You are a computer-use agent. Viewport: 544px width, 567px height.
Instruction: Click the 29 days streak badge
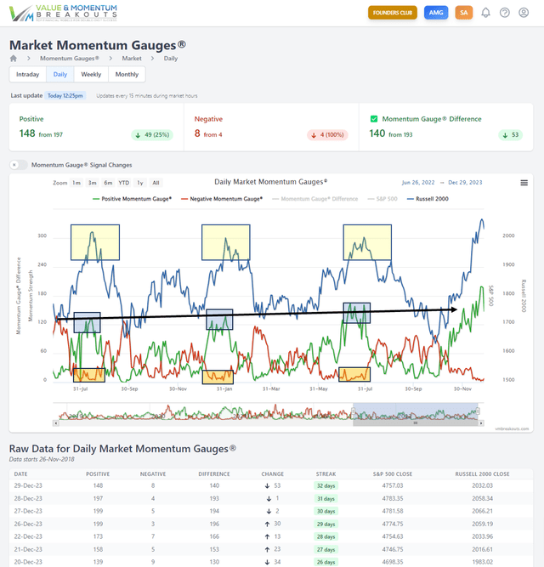[x=326, y=524]
